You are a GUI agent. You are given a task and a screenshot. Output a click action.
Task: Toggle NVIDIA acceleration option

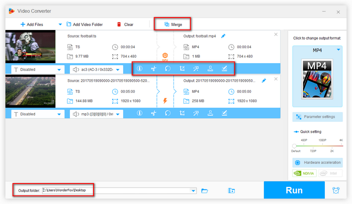304,173
